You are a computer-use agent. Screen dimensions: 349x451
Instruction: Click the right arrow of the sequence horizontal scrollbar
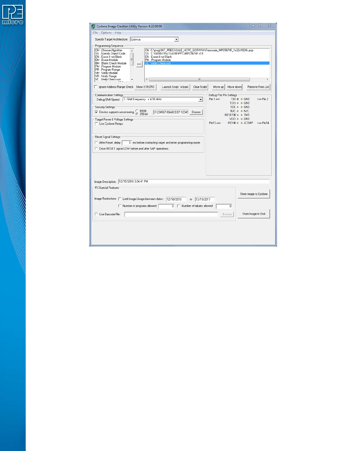point(267,79)
